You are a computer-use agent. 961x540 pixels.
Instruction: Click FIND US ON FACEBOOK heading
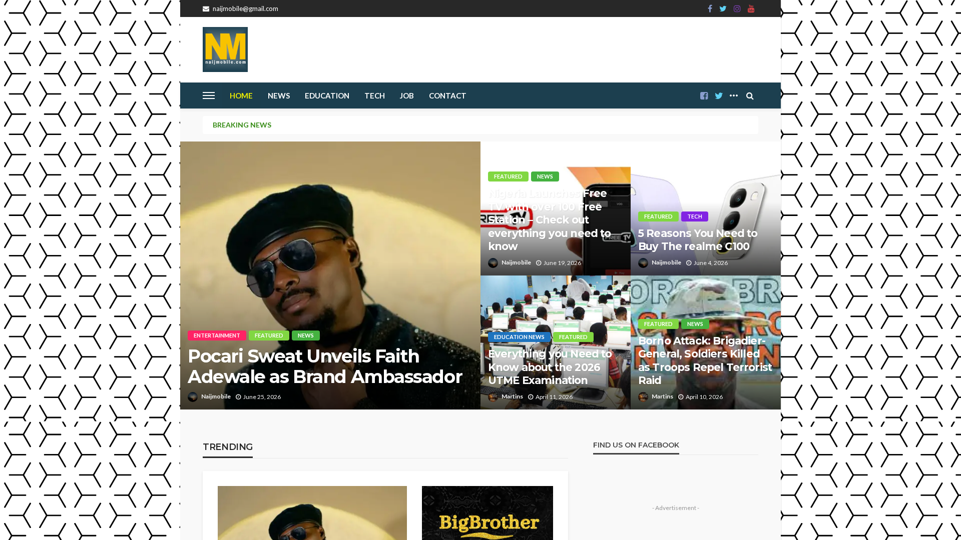point(636,445)
